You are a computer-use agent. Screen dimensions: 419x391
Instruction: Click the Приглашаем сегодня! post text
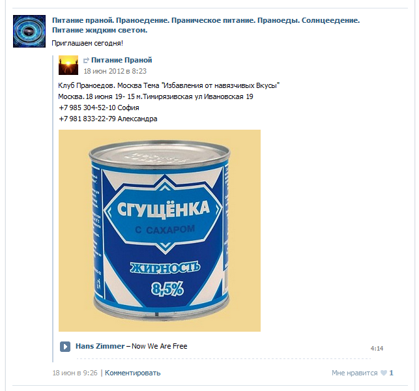87,43
